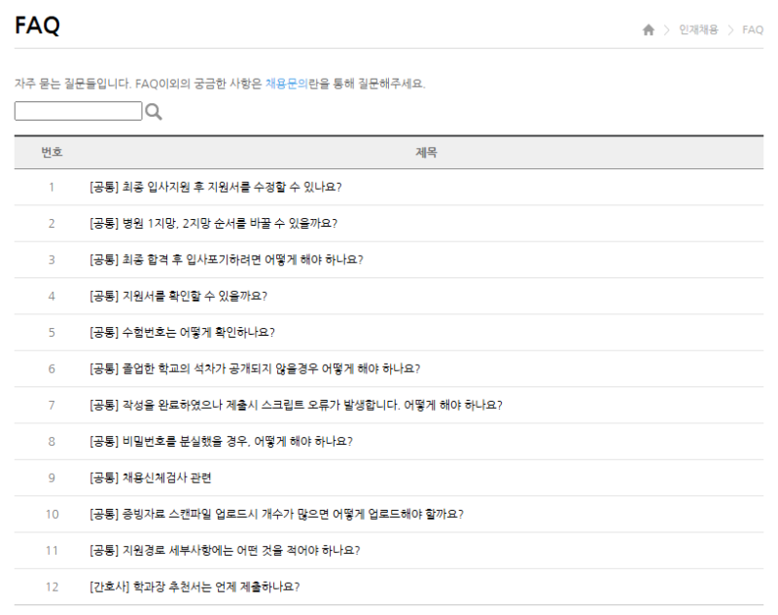
Task: Open the 채용신체검사 관련 entry
Action: 150,478
